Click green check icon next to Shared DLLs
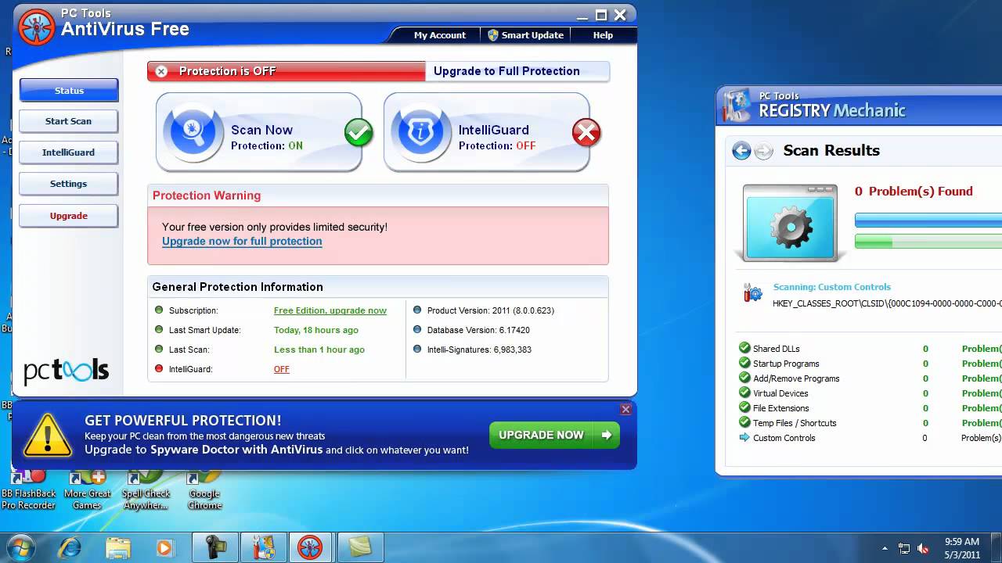 [744, 348]
